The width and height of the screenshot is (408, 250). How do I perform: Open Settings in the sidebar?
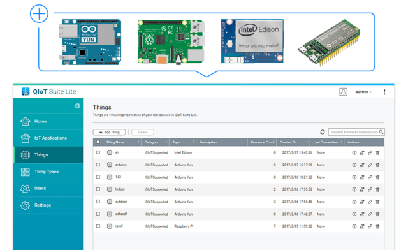pos(48,205)
